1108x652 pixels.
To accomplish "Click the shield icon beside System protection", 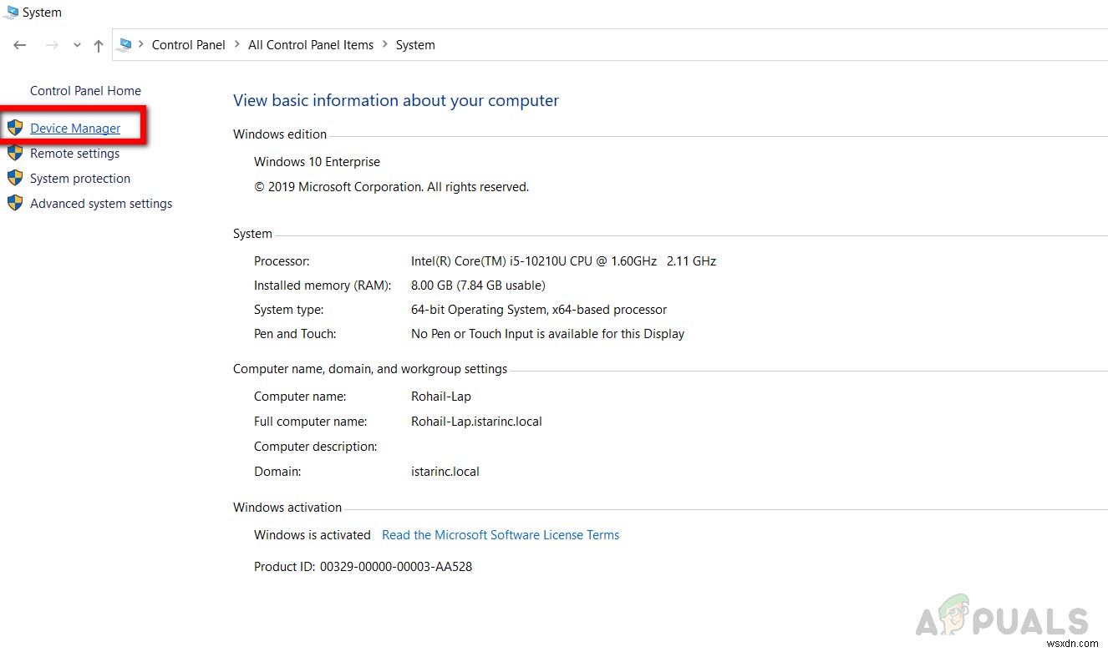I will [x=15, y=178].
